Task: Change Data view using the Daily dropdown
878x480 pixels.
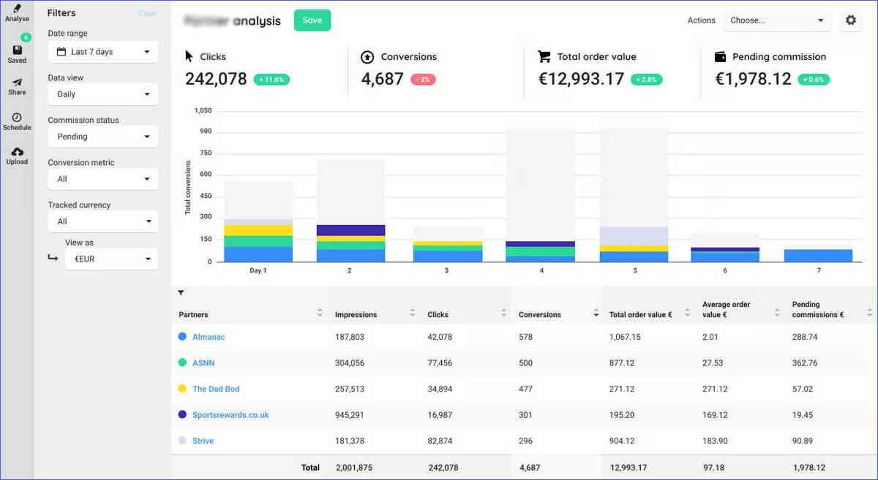Action: point(102,94)
